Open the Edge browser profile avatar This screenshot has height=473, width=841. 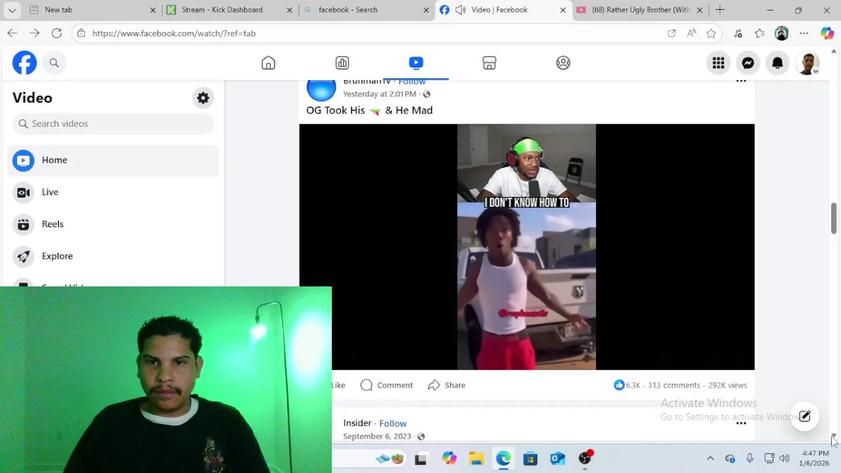(781, 34)
